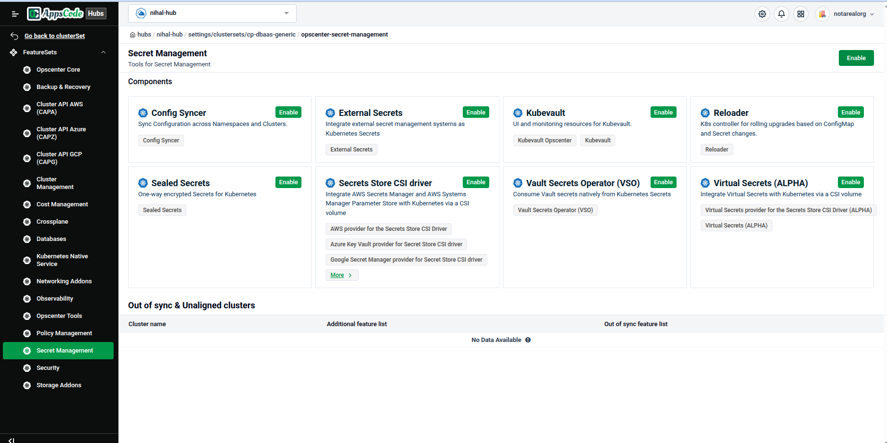Click settings/clustersets/cp-dbaas-generic breadcrumb

pos(242,35)
